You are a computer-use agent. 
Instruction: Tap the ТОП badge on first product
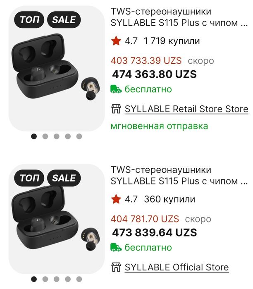[29, 19]
